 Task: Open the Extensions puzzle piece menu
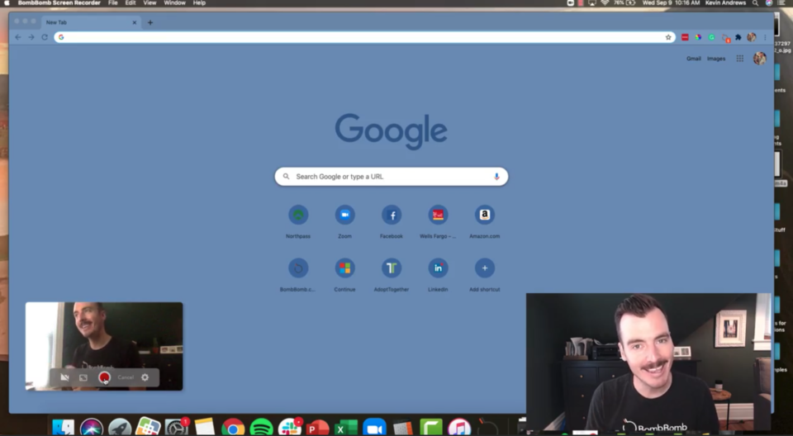[x=738, y=37]
